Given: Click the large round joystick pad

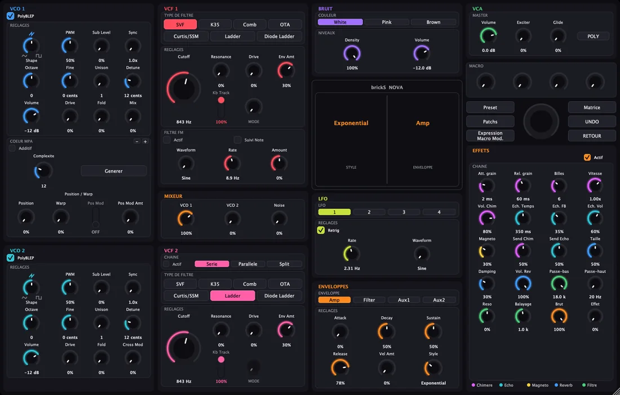Looking at the screenshot, I should 541,121.
